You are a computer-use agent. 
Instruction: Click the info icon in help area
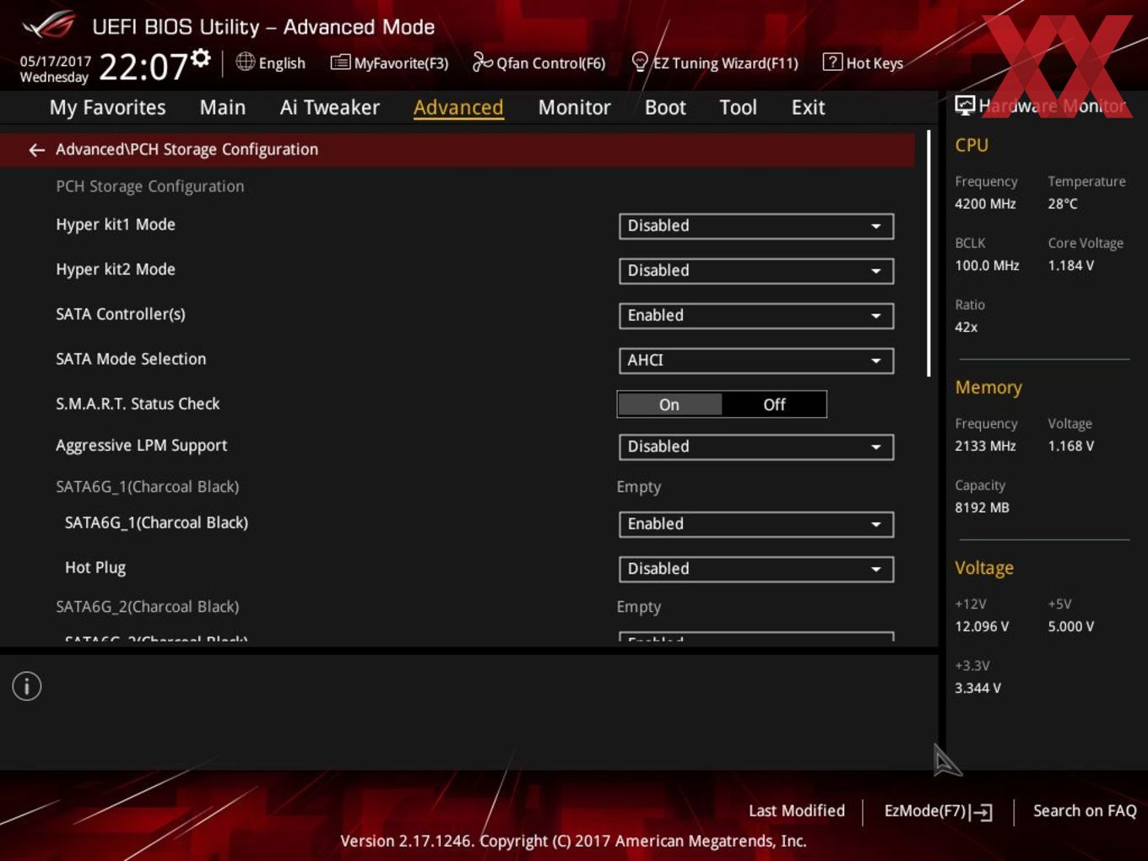pyautogui.click(x=27, y=686)
